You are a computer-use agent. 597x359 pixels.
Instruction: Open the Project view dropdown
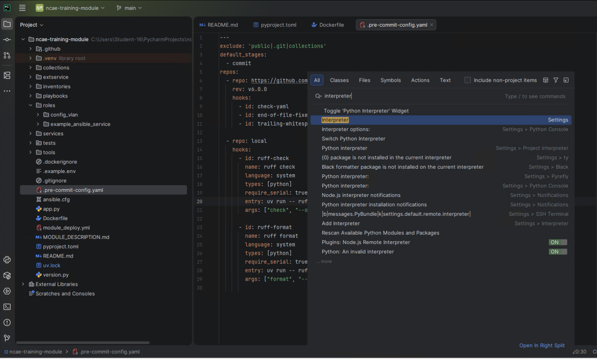pos(31,25)
